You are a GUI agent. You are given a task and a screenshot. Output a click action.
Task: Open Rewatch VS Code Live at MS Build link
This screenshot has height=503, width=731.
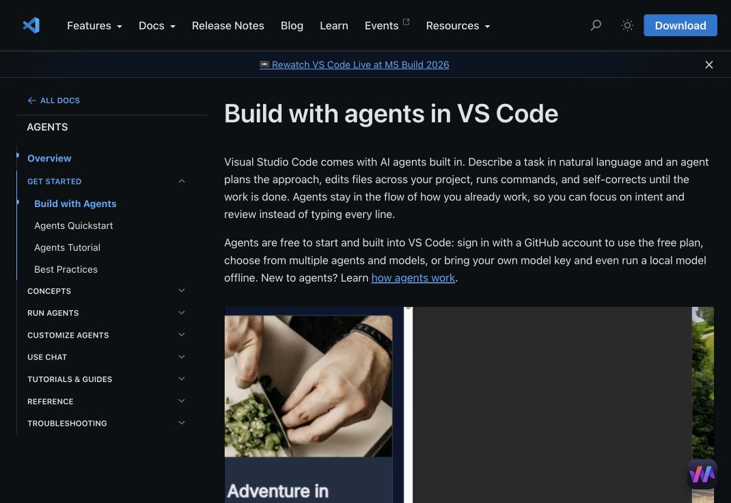pyautogui.click(x=355, y=65)
